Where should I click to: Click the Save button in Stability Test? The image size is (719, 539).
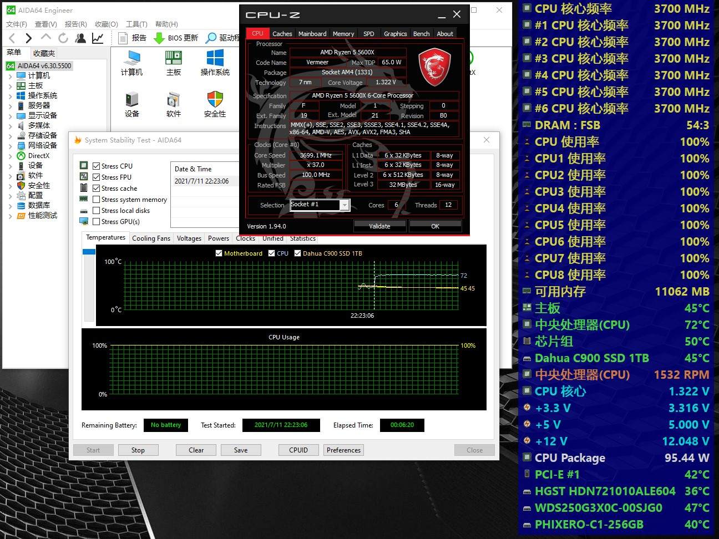tap(241, 450)
